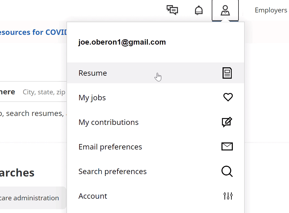Open the COVID resources link
This screenshot has height=213, width=289.
[34, 32]
